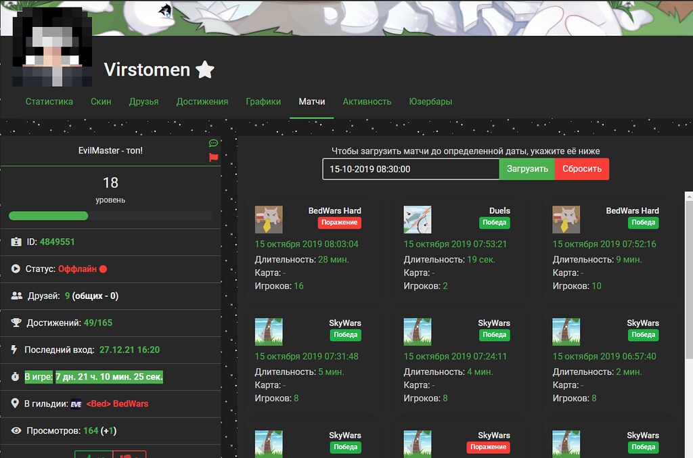Click the green chat message icon
Image resolution: width=693 pixels, height=458 pixels.
tap(213, 143)
